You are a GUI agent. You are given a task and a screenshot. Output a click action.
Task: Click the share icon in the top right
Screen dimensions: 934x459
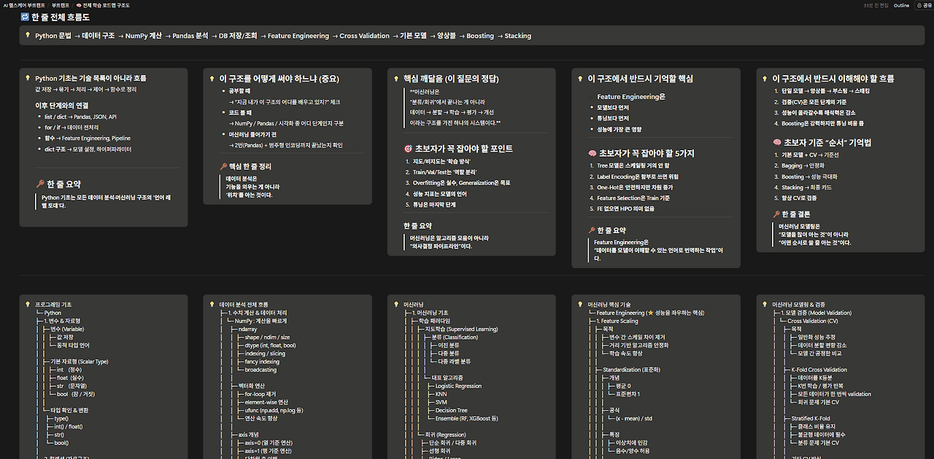(x=918, y=5)
